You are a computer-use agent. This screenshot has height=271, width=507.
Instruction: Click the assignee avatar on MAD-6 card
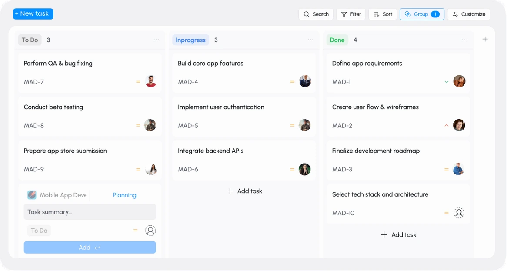pos(304,169)
